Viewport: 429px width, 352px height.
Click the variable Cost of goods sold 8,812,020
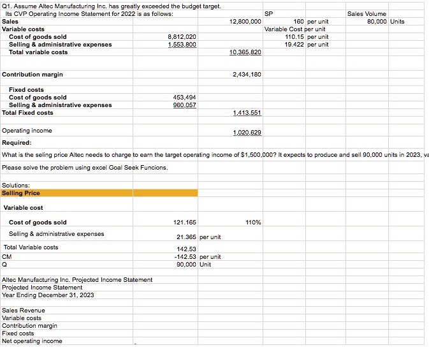click(166, 37)
